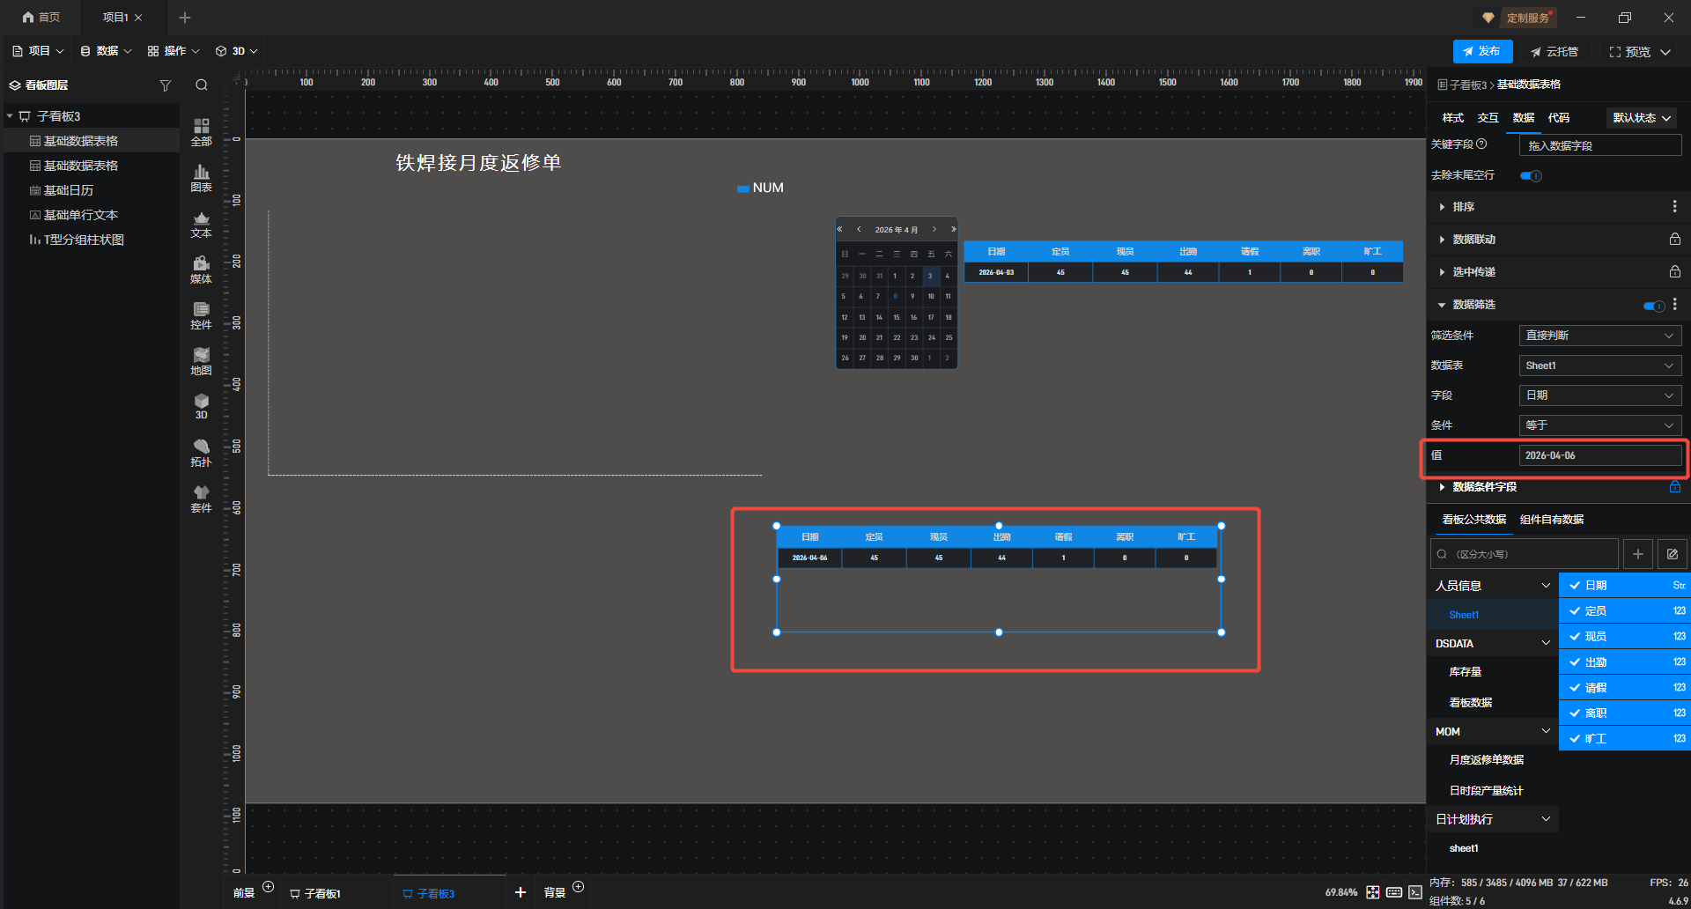Uncheck the 定员 field checkbox
The height and width of the screenshot is (909, 1691).
point(1575,610)
